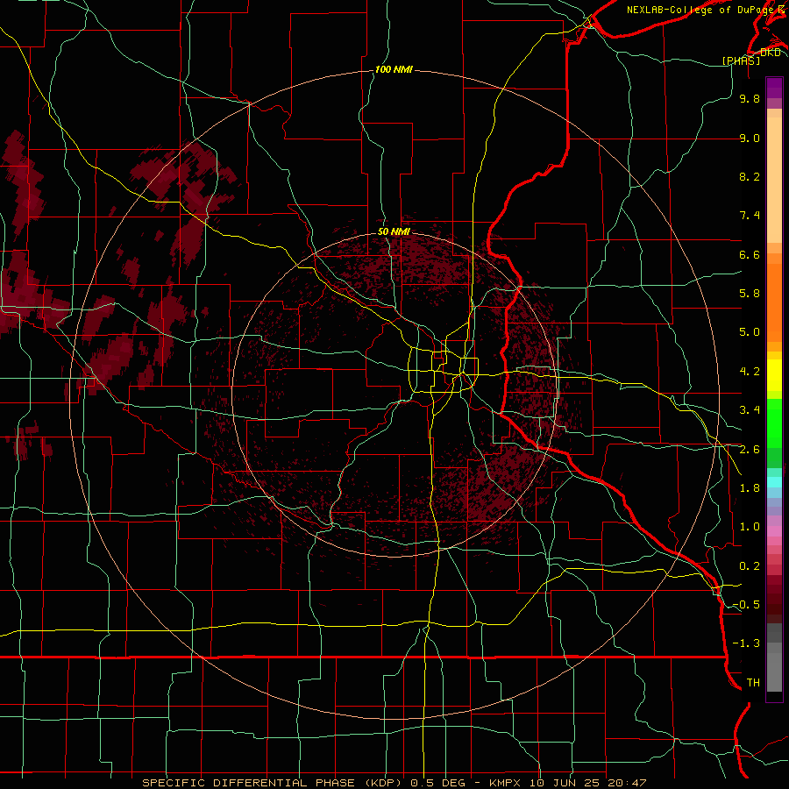Click the 5.8 value on the scale
The width and height of the screenshot is (789, 789).
(x=750, y=294)
